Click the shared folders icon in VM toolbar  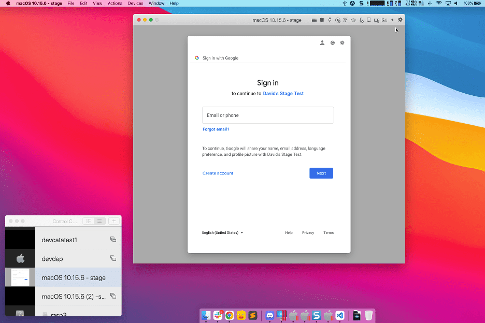click(384, 20)
